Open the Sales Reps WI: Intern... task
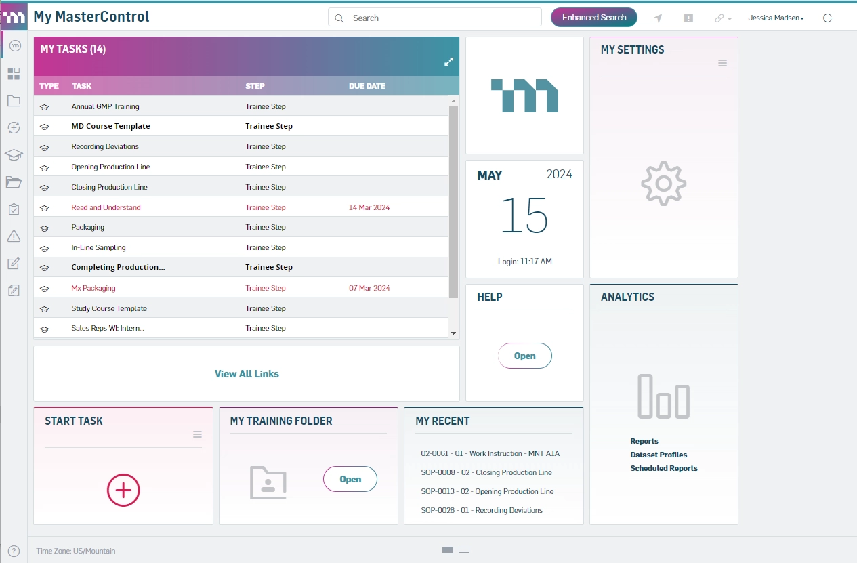This screenshot has width=857, height=563. 108,328
